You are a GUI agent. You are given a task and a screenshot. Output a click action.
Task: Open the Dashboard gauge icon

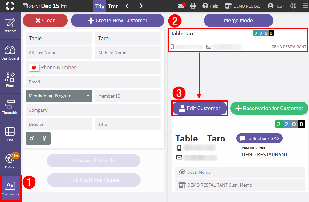[x=10, y=53]
